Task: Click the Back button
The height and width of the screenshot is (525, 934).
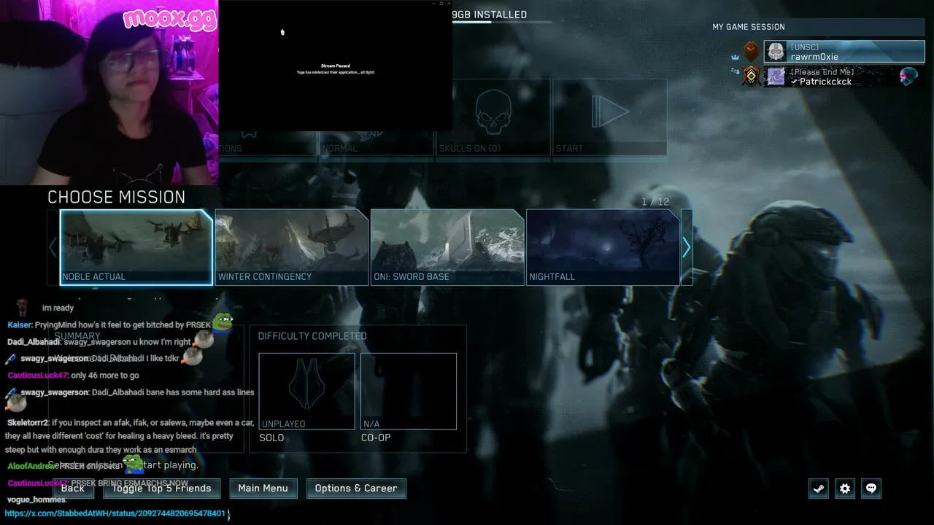Action: tap(73, 489)
